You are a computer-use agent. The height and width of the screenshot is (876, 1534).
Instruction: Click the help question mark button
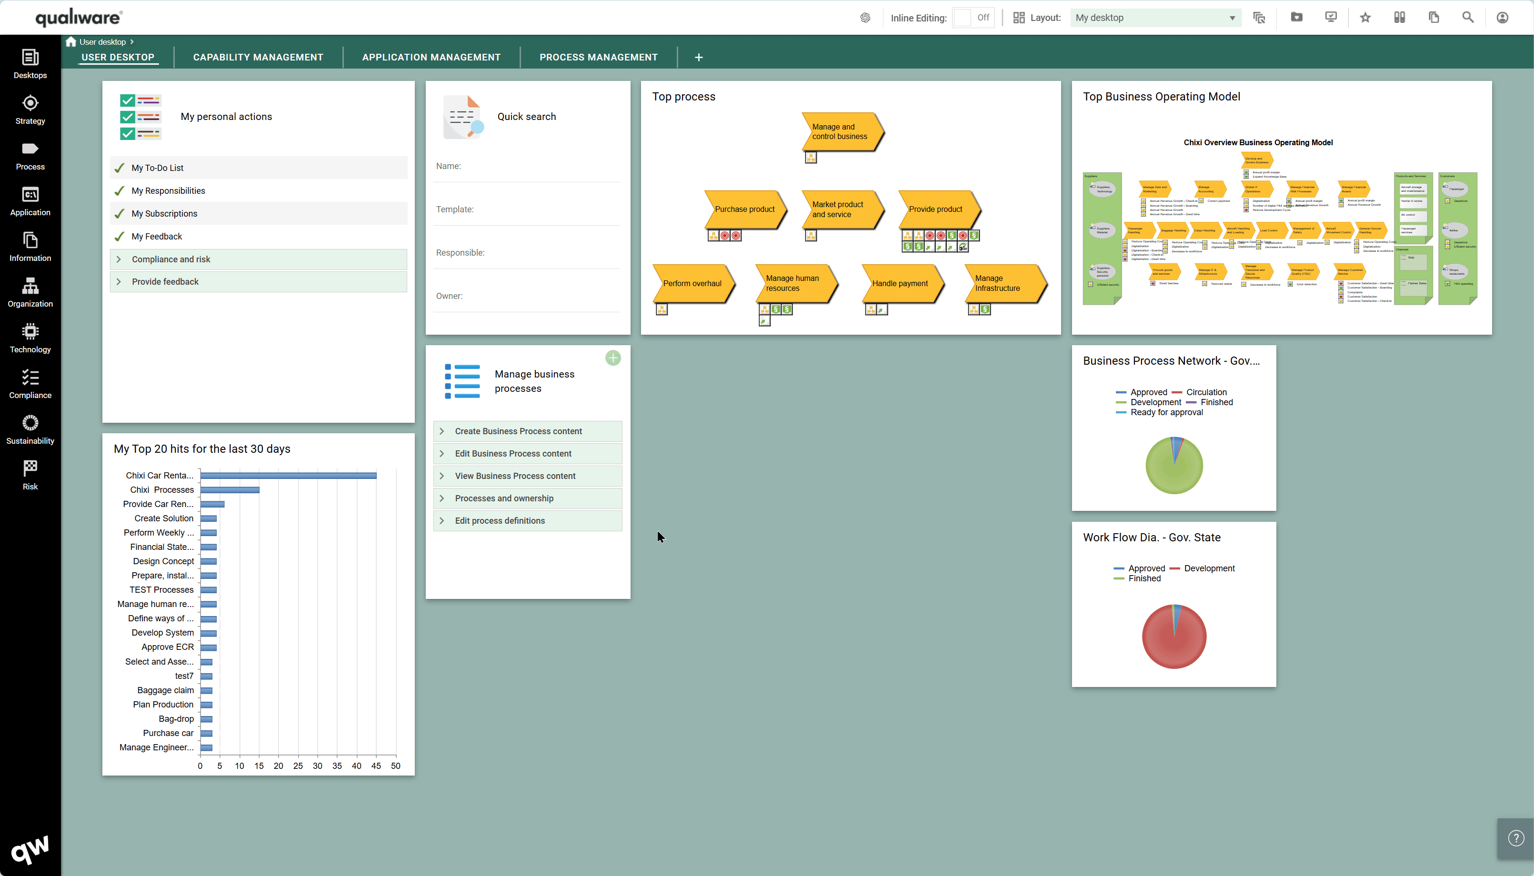click(x=1516, y=838)
